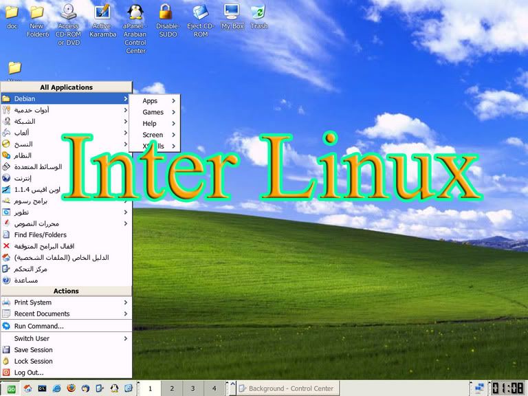The height and width of the screenshot is (396, 528).
Task: Switch to virtual desktop 3
Action: click(192, 388)
